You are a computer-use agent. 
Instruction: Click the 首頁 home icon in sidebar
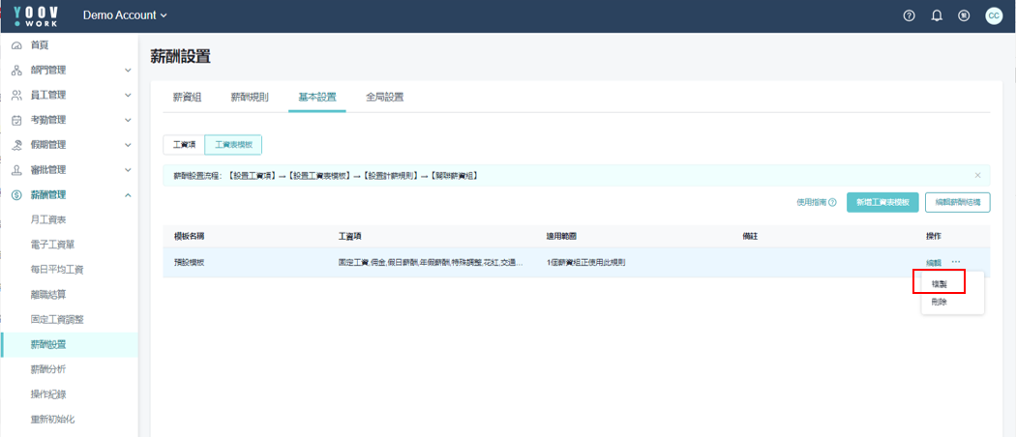(17, 45)
